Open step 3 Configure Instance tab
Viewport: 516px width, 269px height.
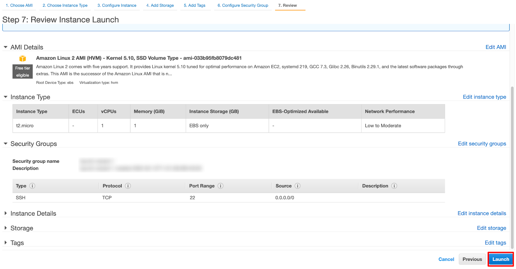[117, 5]
